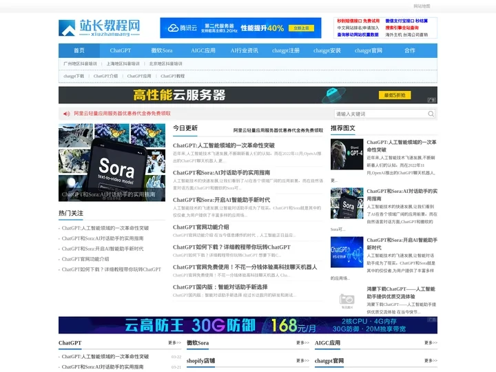Click 更多>> beside the 微软Sora section

(302, 342)
